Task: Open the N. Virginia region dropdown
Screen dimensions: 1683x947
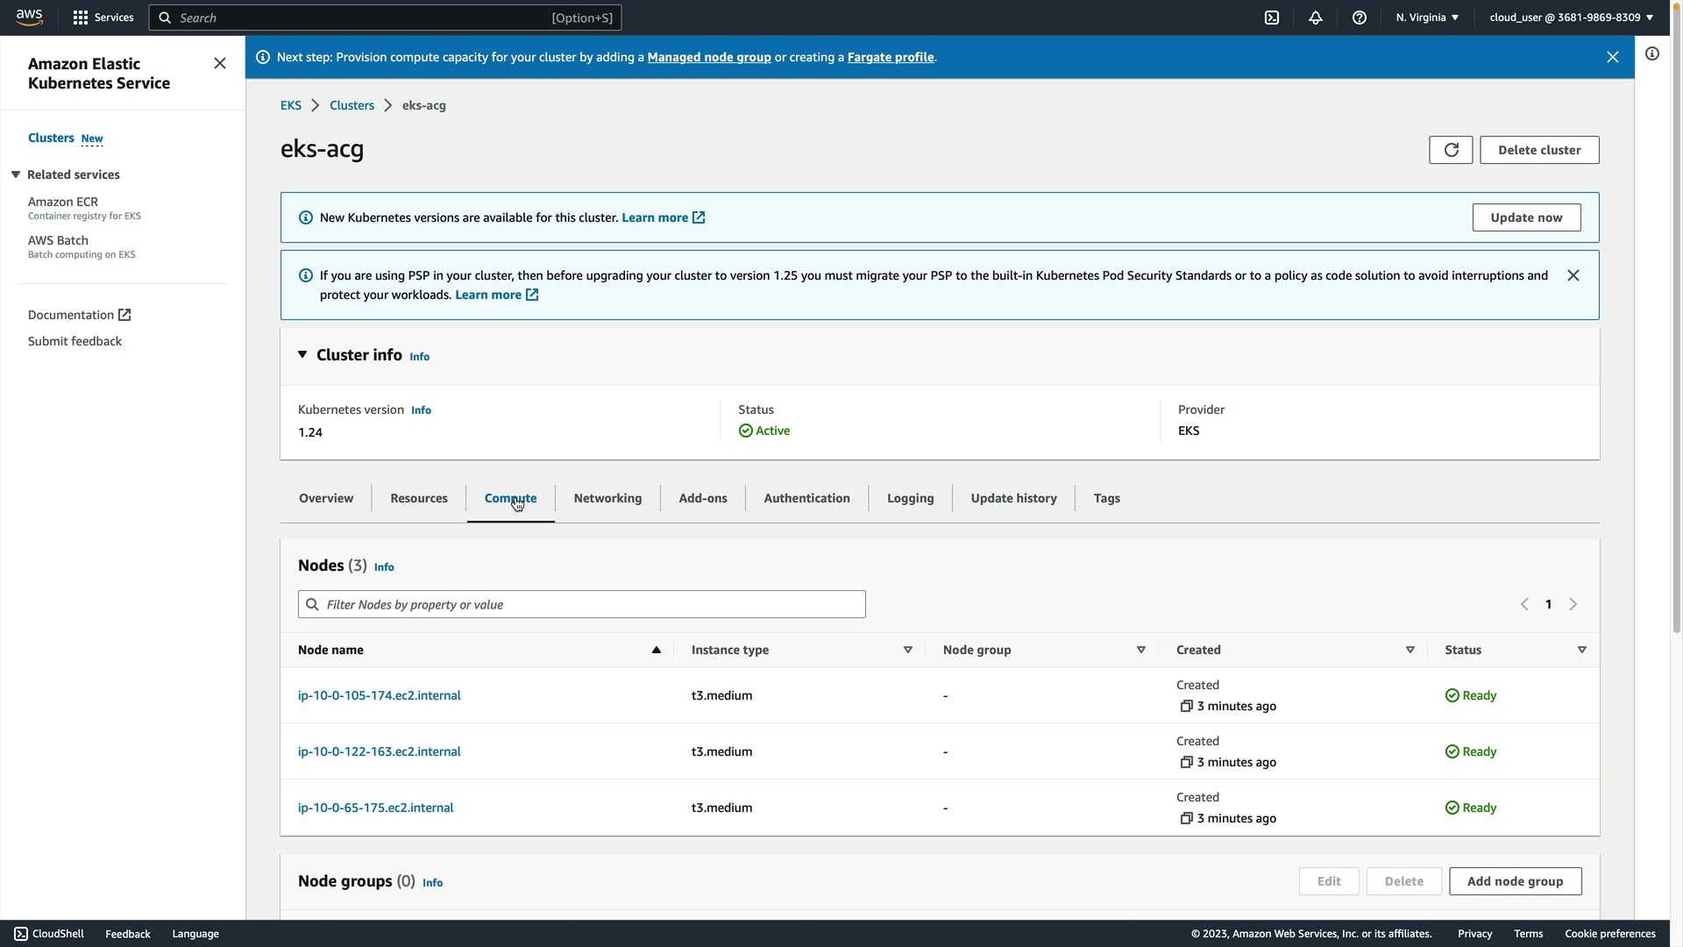Action: [1427, 18]
